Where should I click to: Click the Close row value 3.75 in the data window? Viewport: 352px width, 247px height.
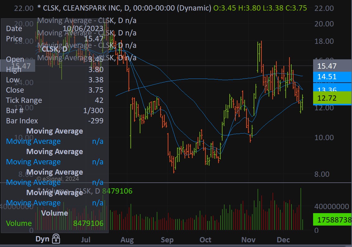click(x=96, y=90)
